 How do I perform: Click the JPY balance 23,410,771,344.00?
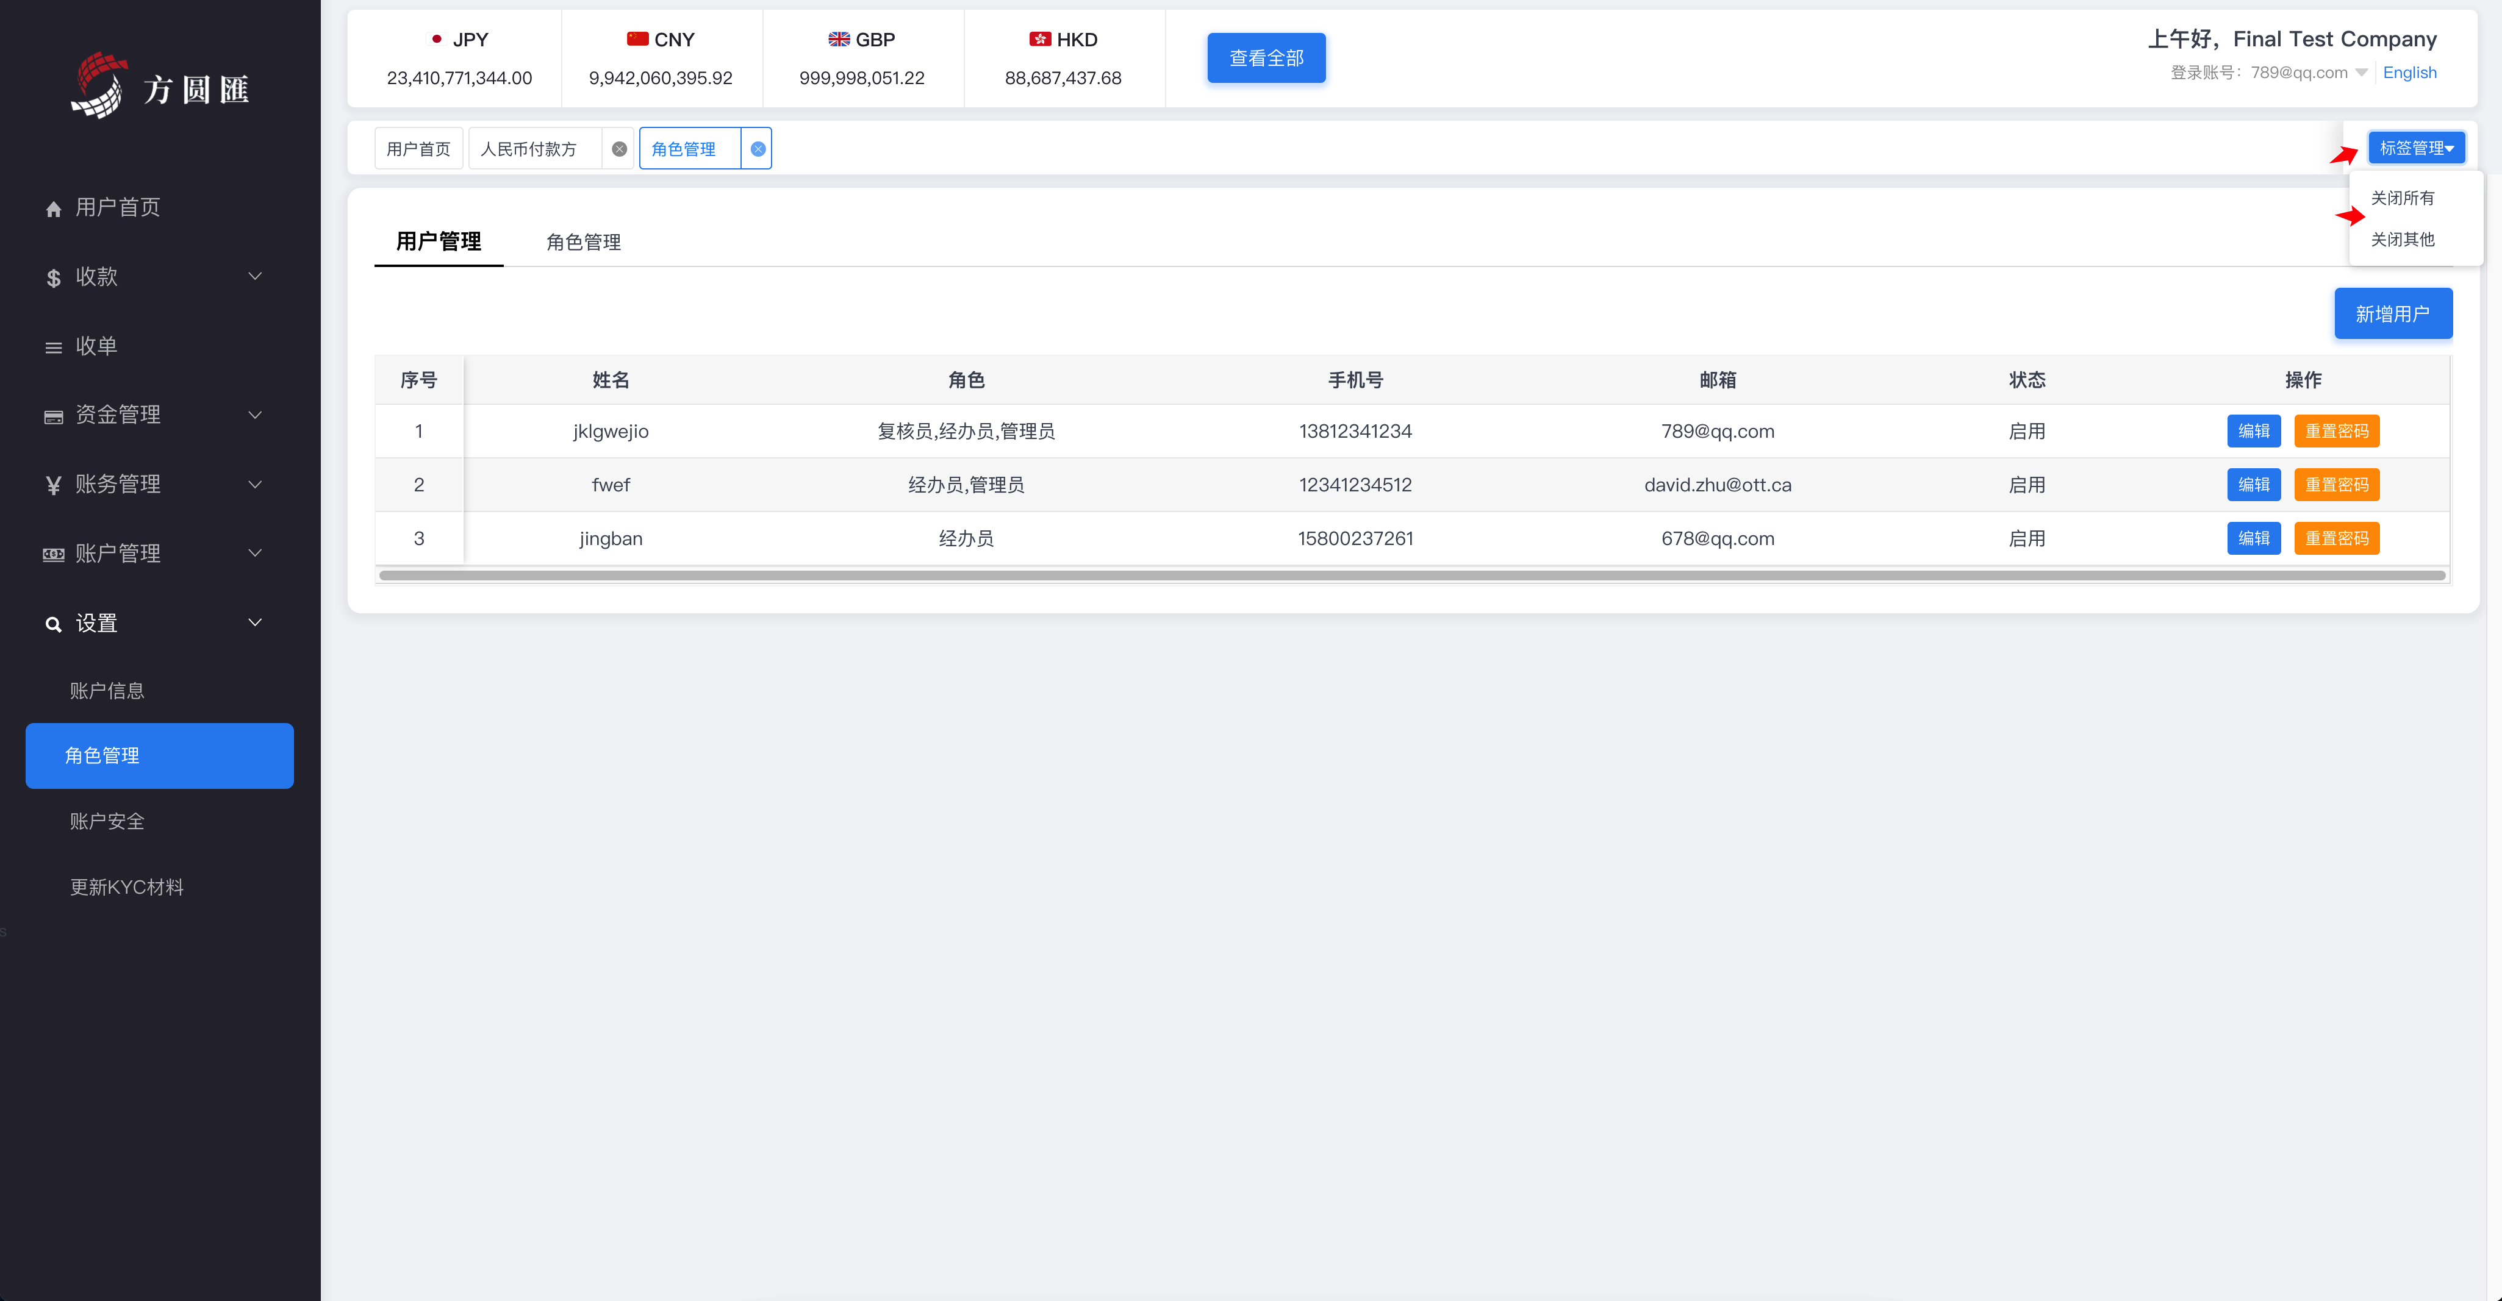459,77
